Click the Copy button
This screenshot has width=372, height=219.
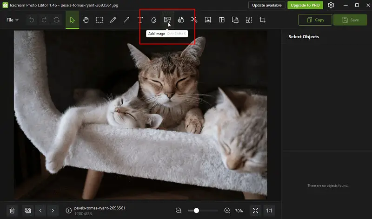click(315, 20)
